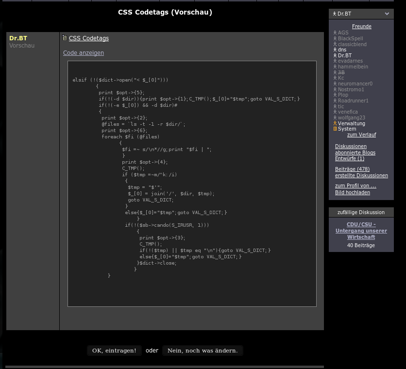This screenshot has width=406, height=369.
Task: Click the icon beside struck-through JiB
Action: (x=334, y=72)
